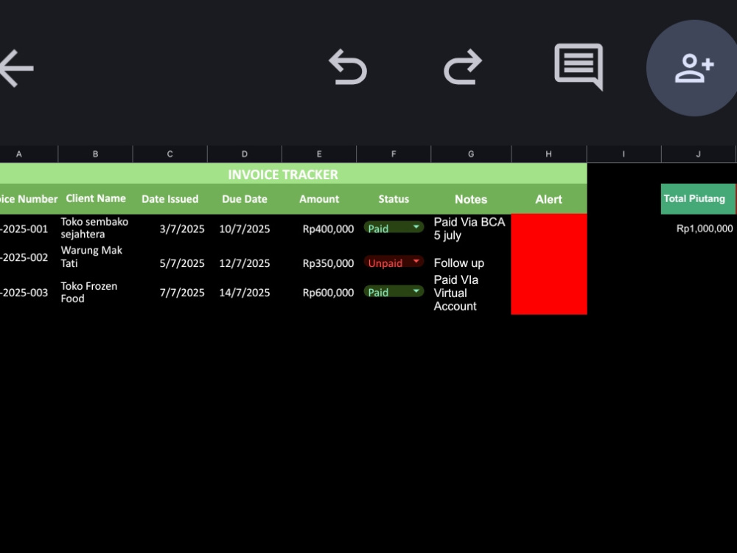Image resolution: width=737 pixels, height=553 pixels.
Task: Select invoice number cell ending 2025-001
Action: 29,229
